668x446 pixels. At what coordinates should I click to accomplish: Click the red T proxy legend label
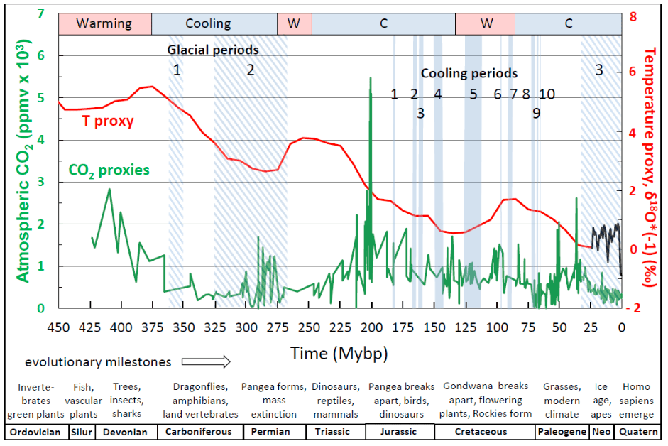109,121
